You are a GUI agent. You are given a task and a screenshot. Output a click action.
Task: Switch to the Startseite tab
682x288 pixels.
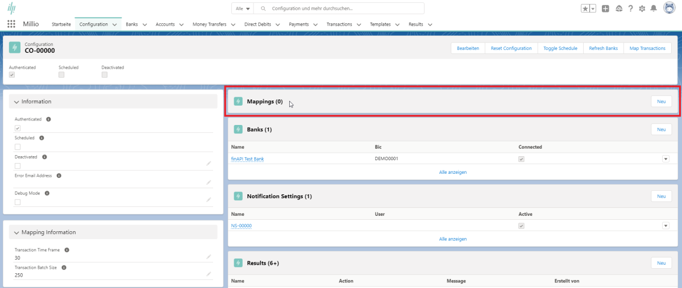[x=61, y=24]
